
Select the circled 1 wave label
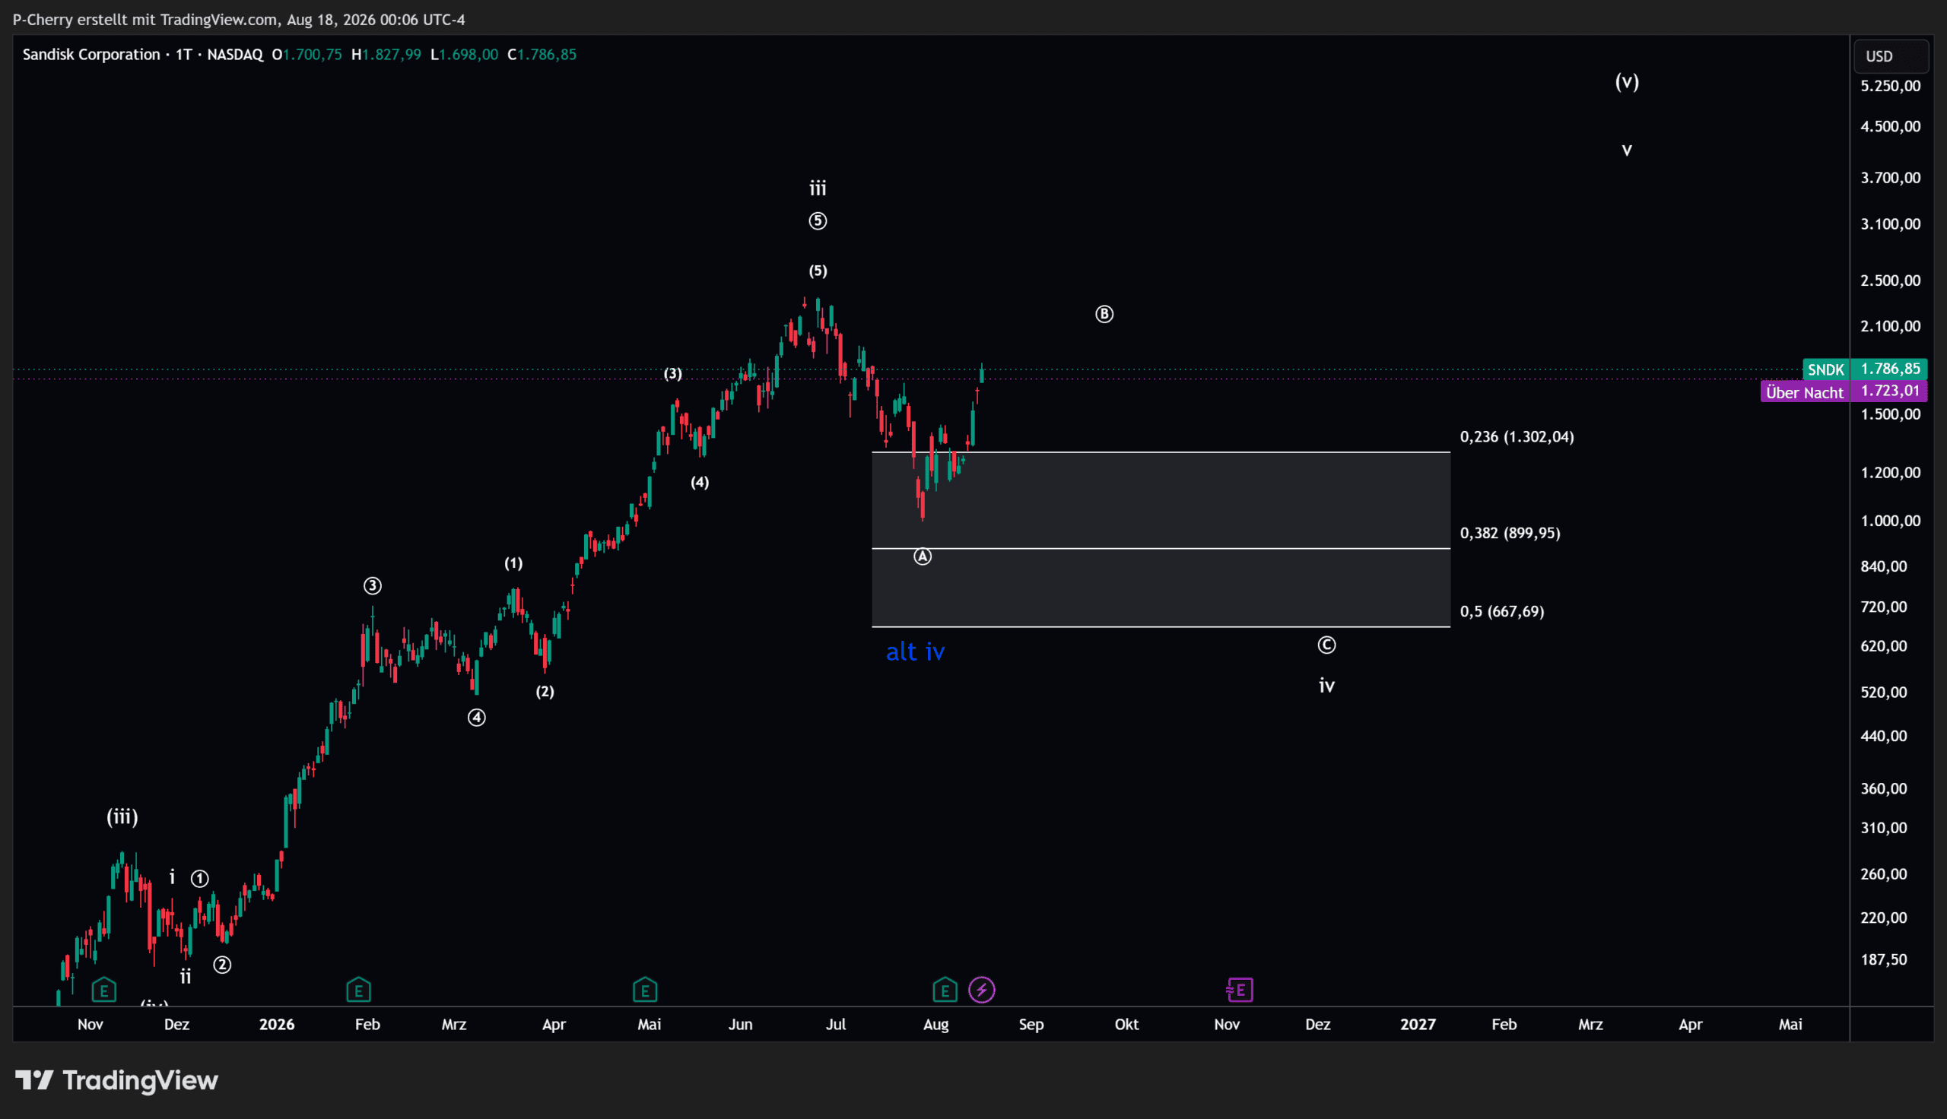200,879
